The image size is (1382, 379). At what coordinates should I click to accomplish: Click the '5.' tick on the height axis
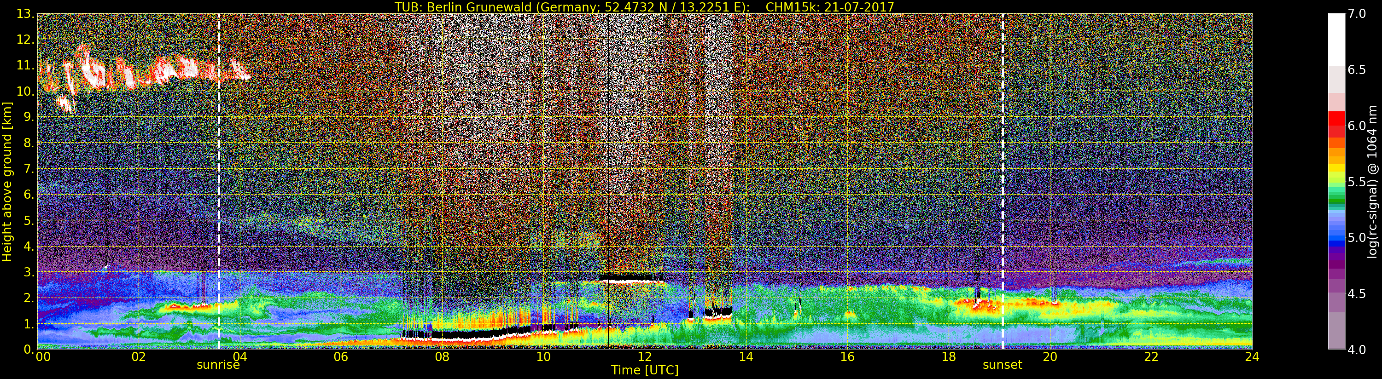(x=29, y=220)
